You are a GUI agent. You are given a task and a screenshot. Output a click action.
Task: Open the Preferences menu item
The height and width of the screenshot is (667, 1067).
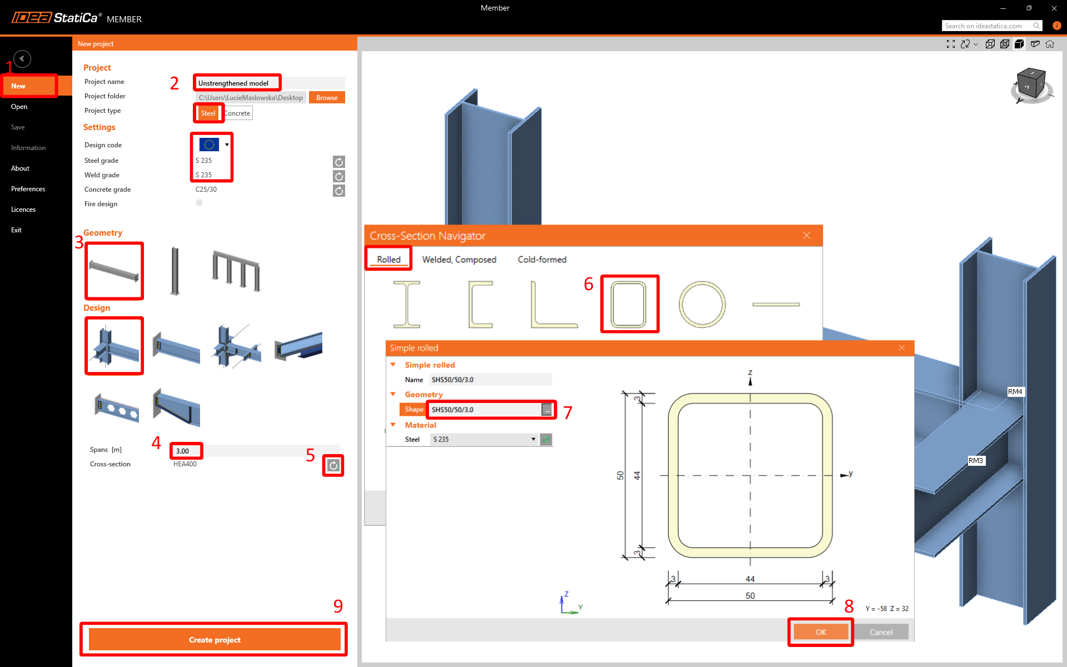[x=28, y=189]
